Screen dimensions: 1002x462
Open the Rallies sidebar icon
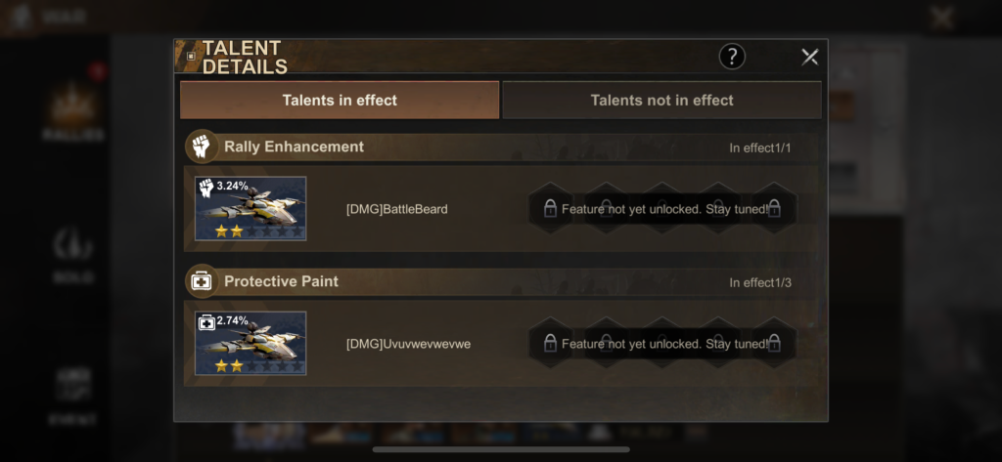coord(73,111)
